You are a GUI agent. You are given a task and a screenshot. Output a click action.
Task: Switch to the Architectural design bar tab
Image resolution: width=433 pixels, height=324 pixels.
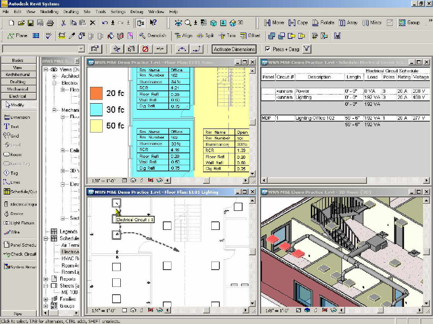click(x=19, y=75)
